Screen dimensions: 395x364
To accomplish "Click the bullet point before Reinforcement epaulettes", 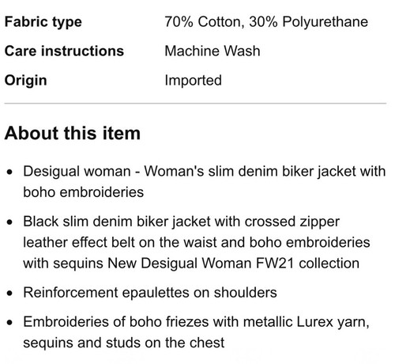I will click(x=9, y=293).
